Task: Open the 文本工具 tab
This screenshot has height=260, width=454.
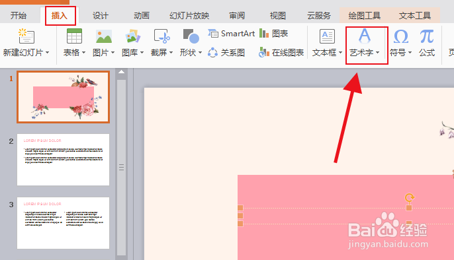Action: pyautogui.click(x=414, y=16)
